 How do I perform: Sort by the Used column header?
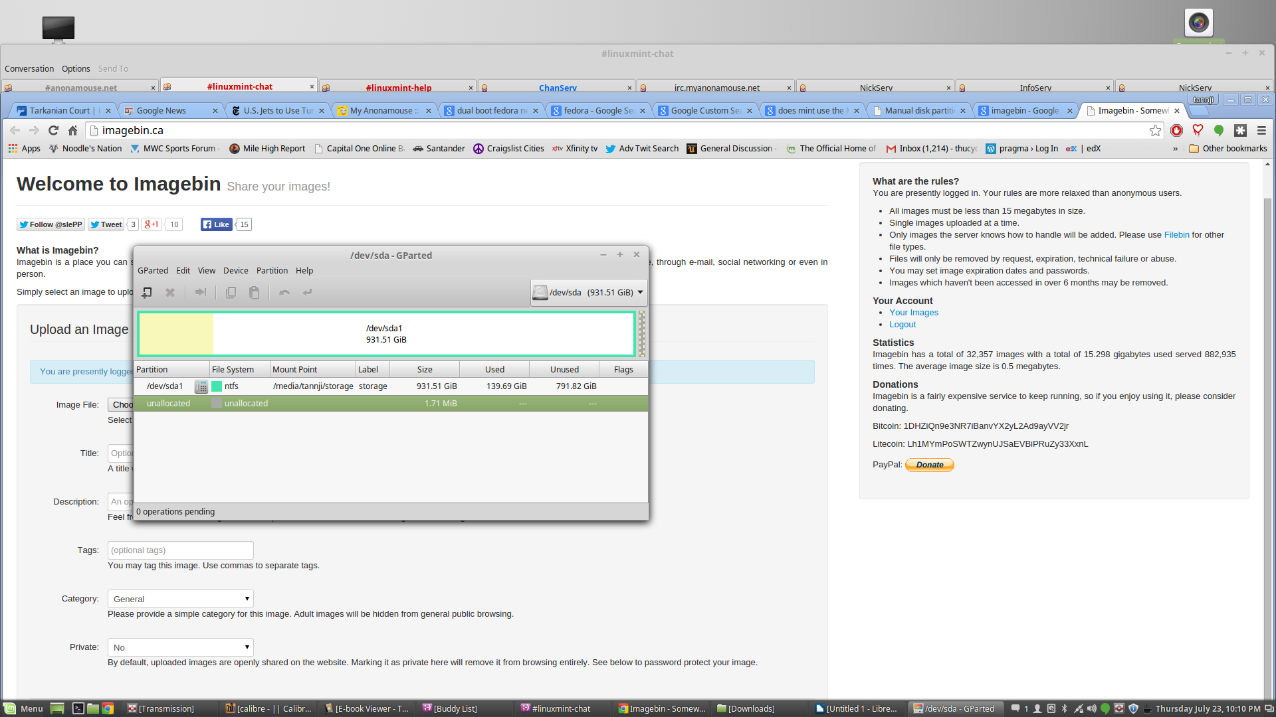click(x=494, y=370)
